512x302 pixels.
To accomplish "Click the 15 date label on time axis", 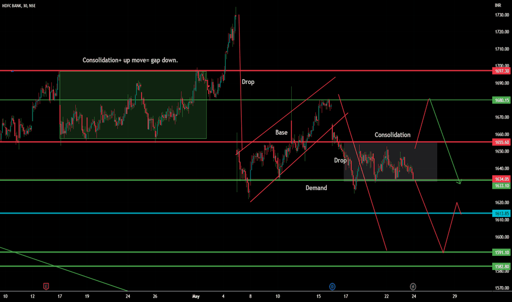I will pos(319,297).
